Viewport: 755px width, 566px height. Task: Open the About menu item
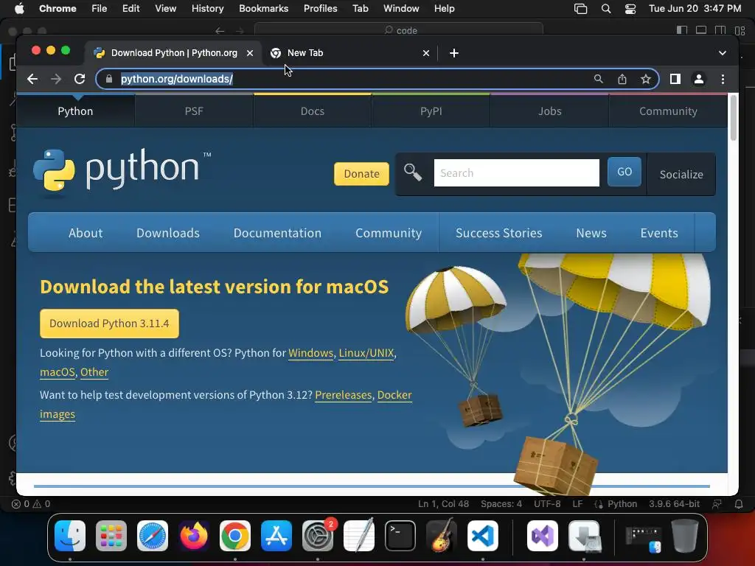86,233
